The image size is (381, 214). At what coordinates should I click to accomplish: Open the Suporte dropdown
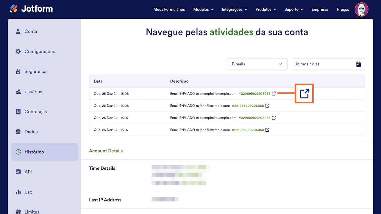[x=293, y=9]
